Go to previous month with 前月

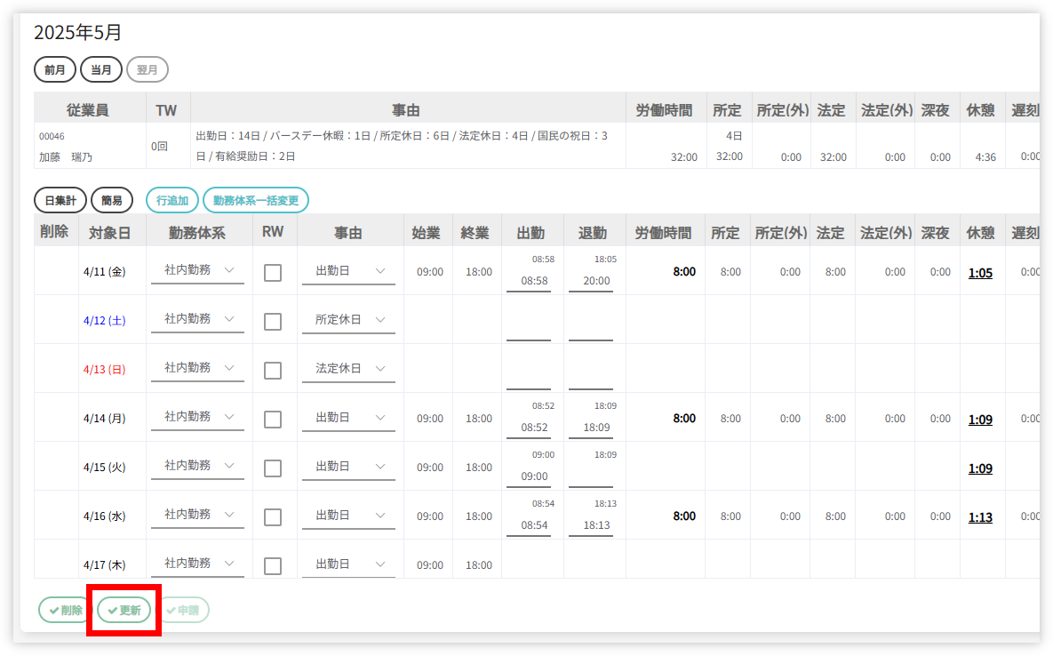tap(55, 69)
